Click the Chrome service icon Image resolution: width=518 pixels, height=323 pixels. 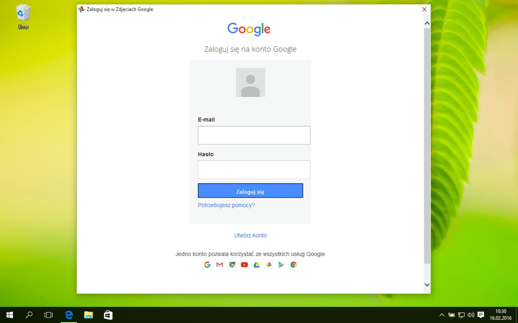point(294,265)
